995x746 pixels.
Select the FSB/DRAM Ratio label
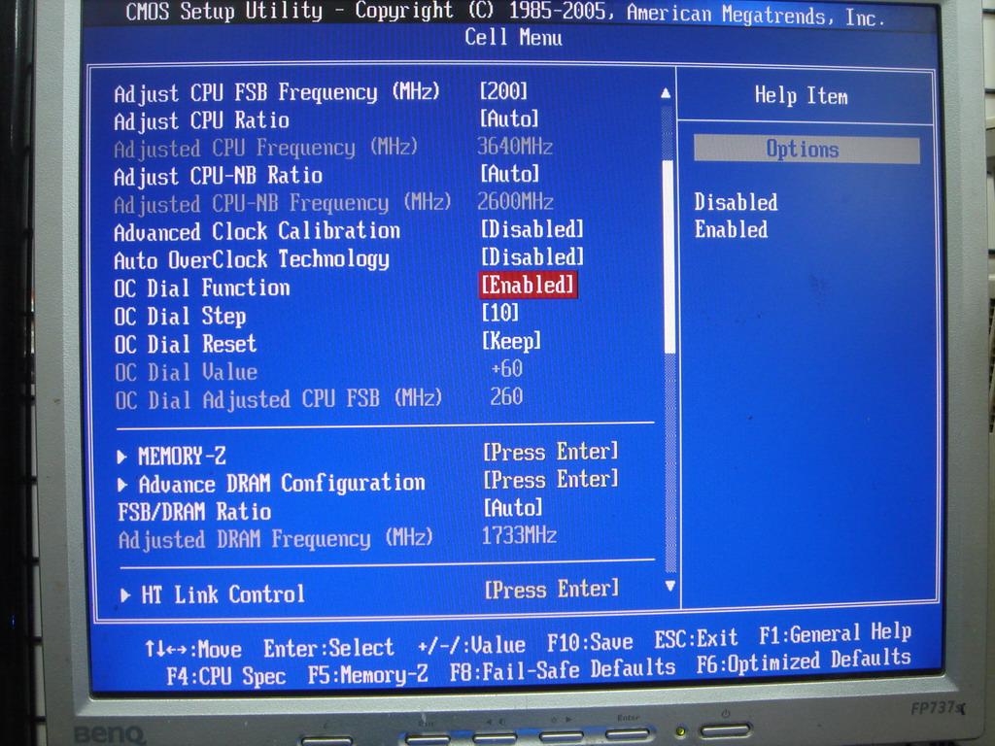194,511
